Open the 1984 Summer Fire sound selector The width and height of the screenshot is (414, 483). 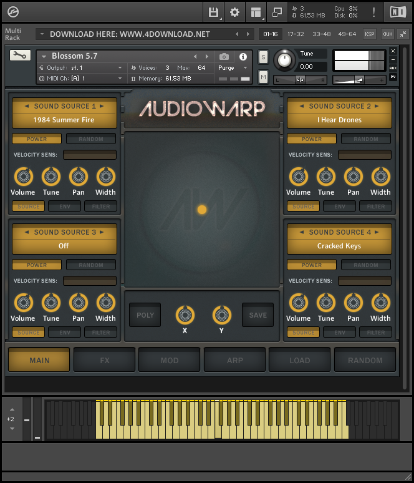(64, 120)
